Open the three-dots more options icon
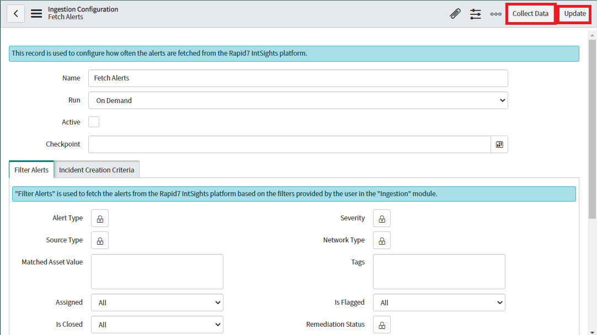Image resolution: width=597 pixels, height=335 pixels. tap(495, 14)
